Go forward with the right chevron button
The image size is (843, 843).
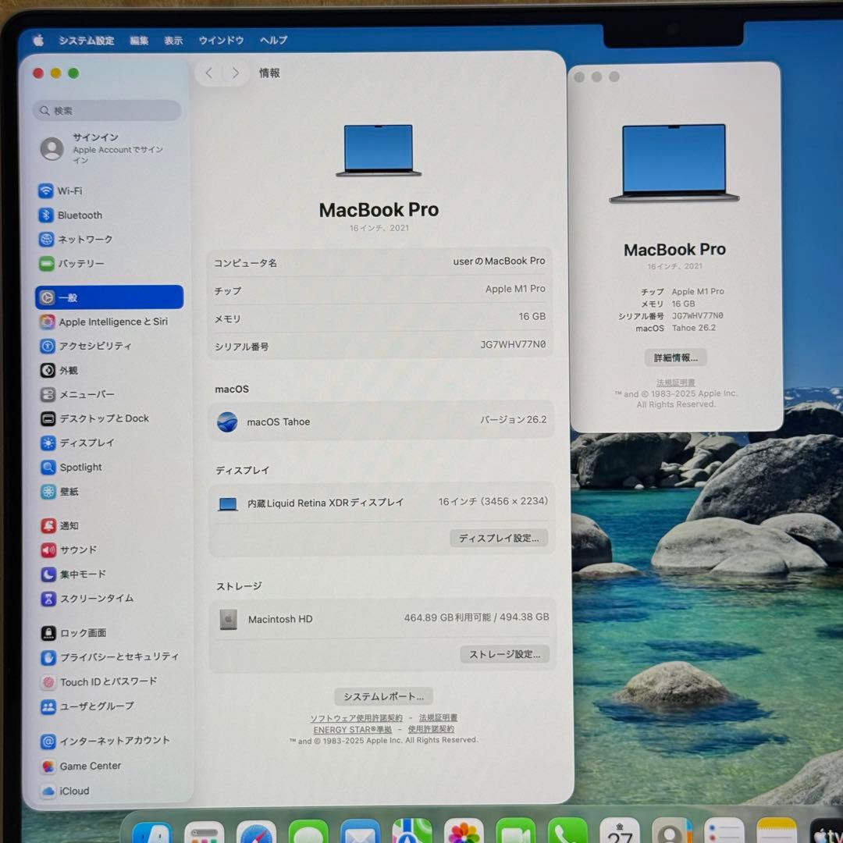[x=236, y=73]
